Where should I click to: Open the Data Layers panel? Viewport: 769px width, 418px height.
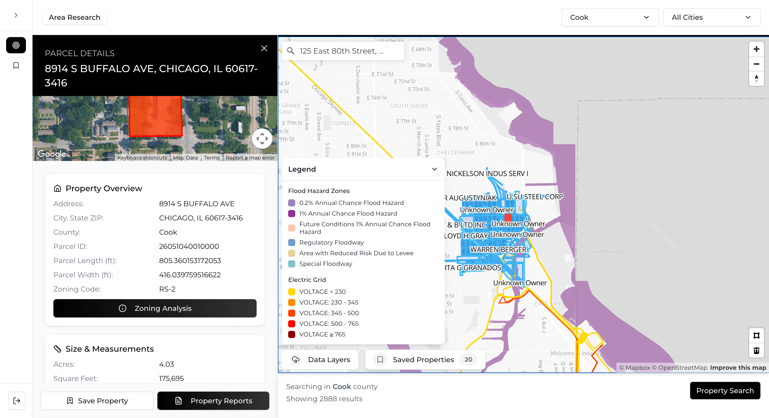coord(320,360)
